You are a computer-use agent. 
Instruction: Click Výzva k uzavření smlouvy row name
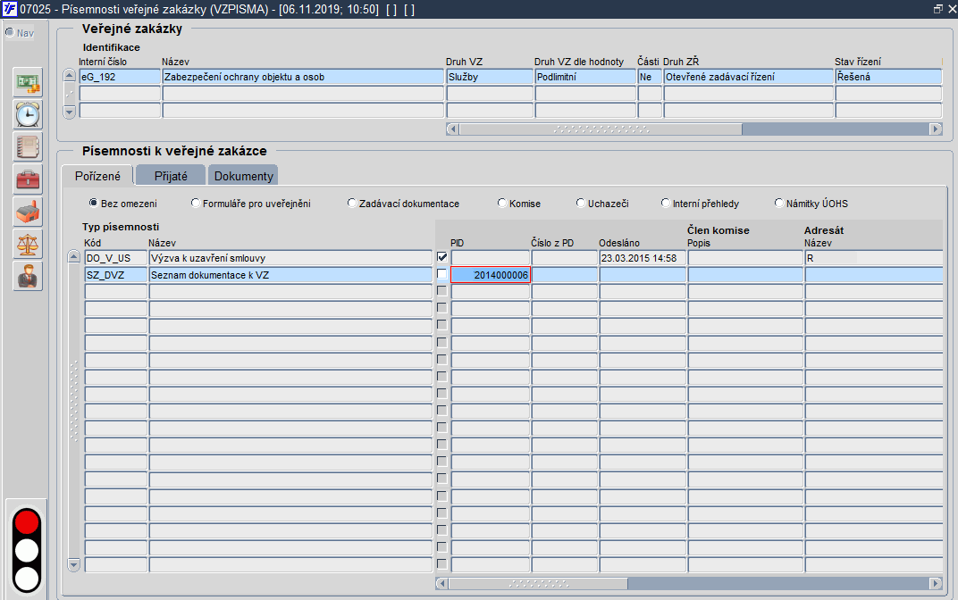(x=290, y=257)
